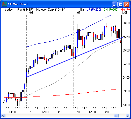Click the left scroll arrow
Image resolution: width=131 pixels, height=119 pixels.
pyautogui.click(x=3, y=116)
